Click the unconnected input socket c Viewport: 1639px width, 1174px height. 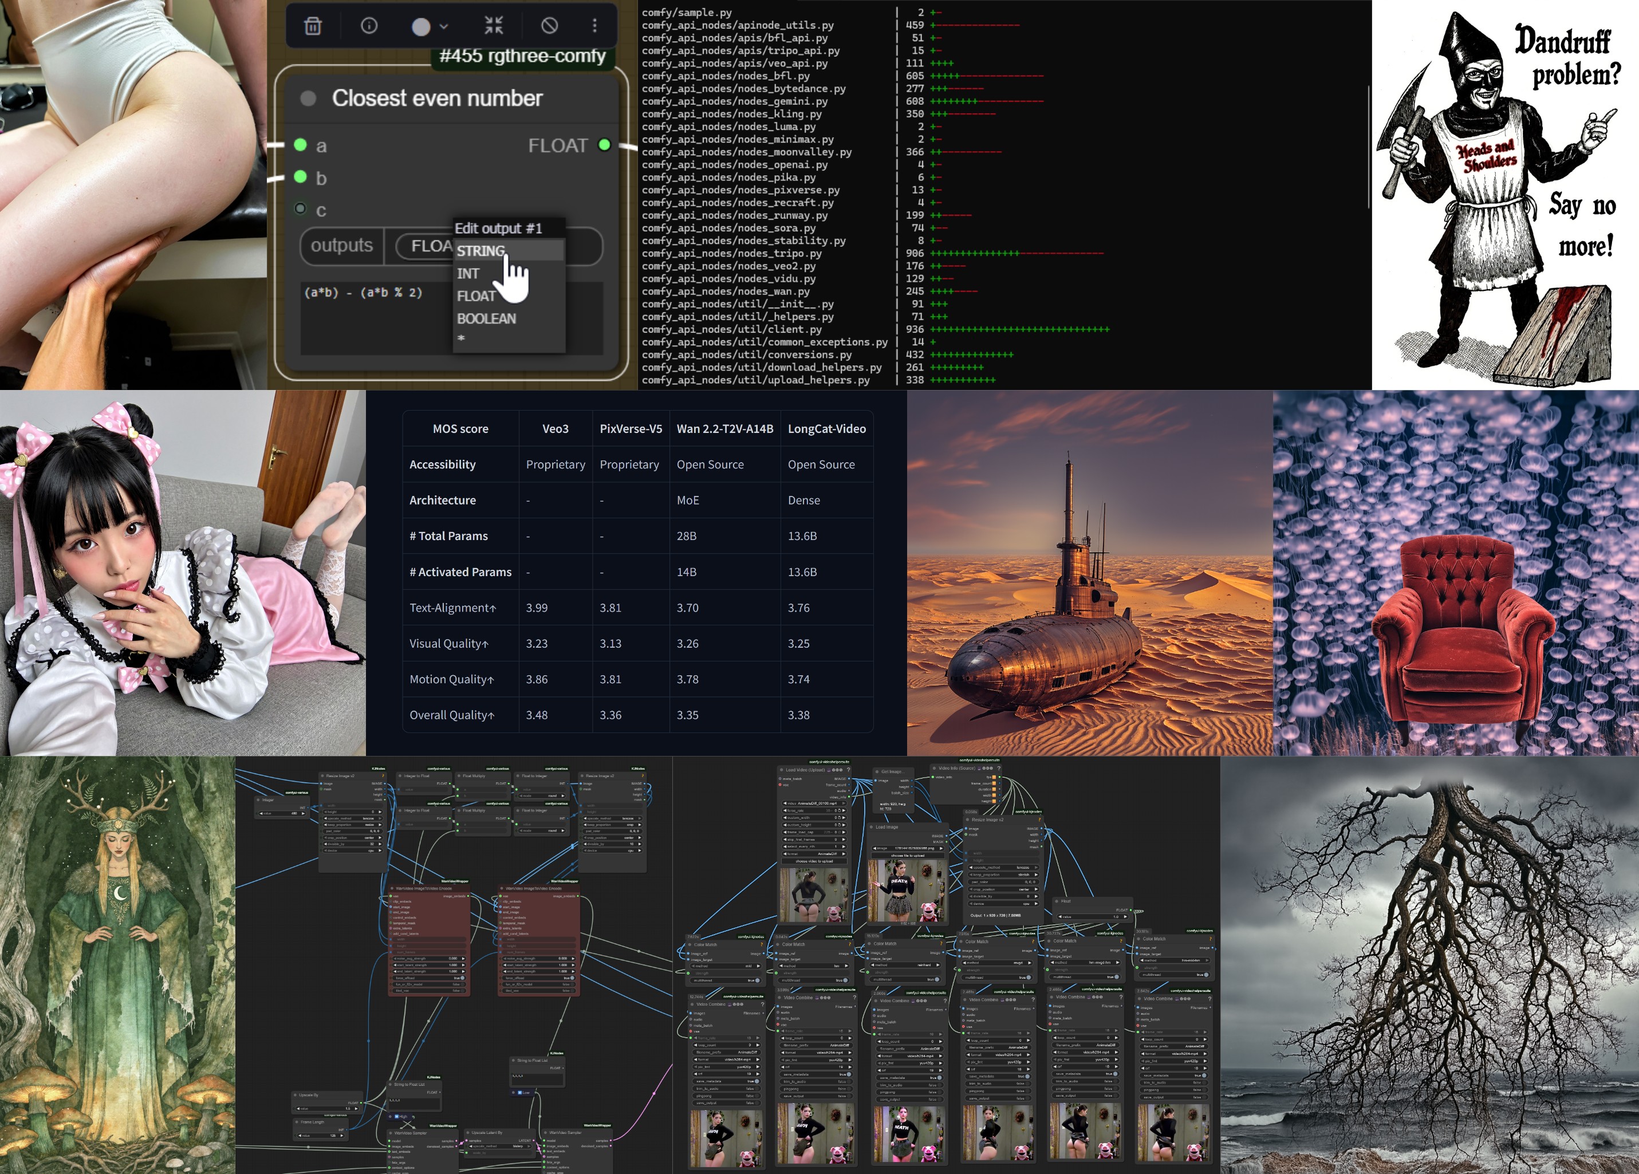pos(301,209)
